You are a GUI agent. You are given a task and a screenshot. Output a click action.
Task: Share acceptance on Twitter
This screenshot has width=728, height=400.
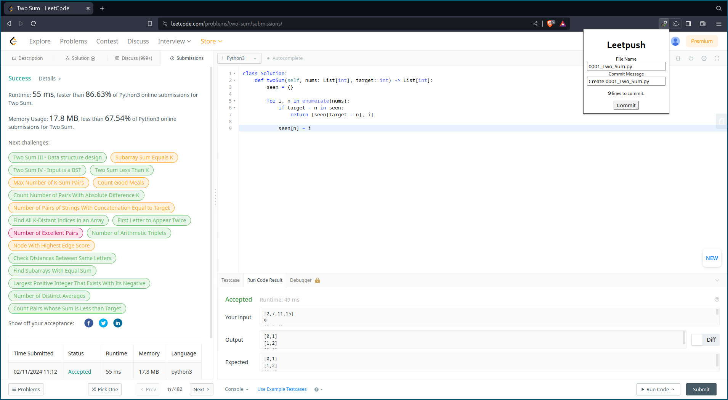tap(103, 323)
